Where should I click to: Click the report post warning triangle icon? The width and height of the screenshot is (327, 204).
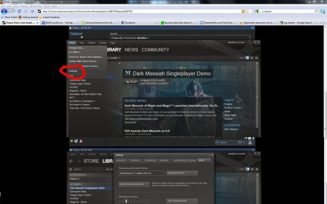point(81,141)
